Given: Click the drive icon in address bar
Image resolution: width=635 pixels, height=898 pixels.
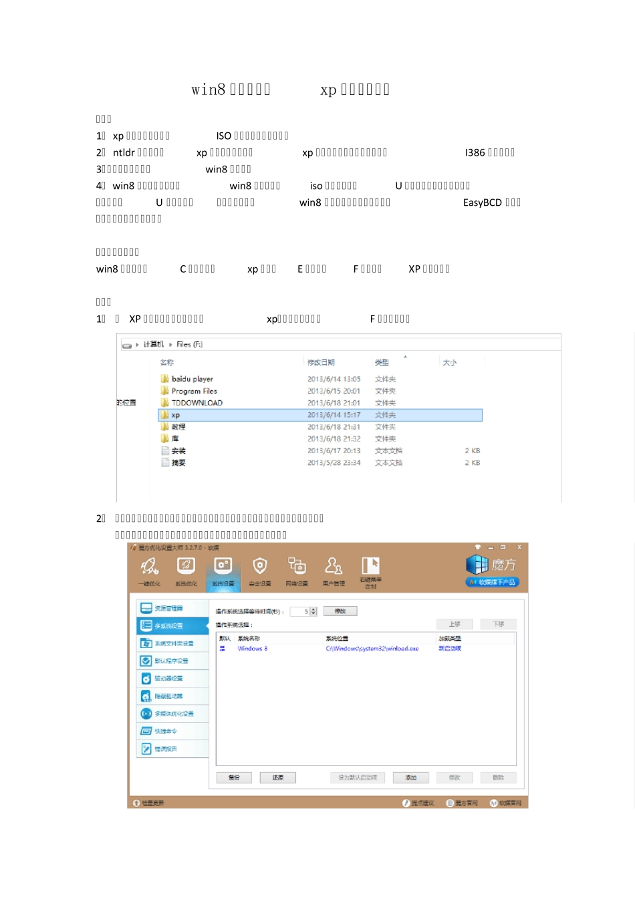Looking at the screenshot, I should point(127,345).
